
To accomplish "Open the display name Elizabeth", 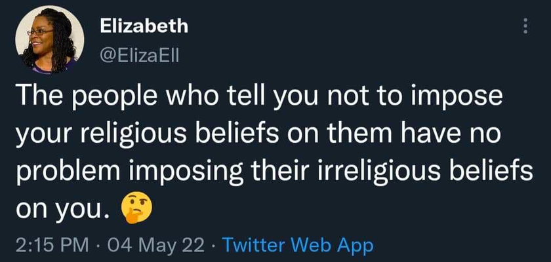I will coord(144,26).
